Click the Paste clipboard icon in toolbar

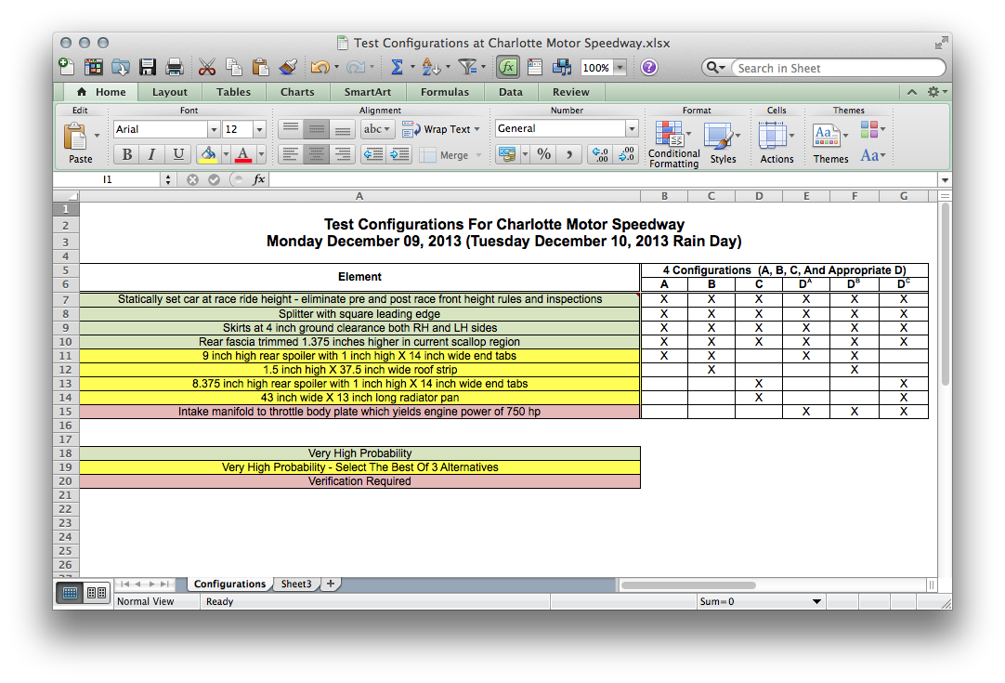(x=260, y=67)
